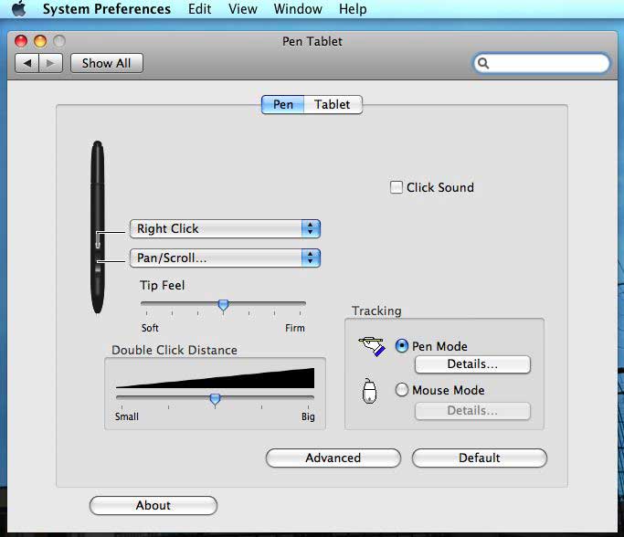Open the Apple menu
This screenshot has height=537, width=624.
point(18,8)
